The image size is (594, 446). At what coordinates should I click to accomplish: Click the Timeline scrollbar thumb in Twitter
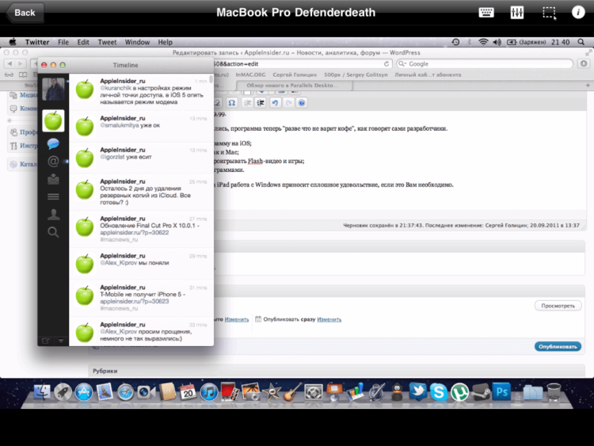211,78
